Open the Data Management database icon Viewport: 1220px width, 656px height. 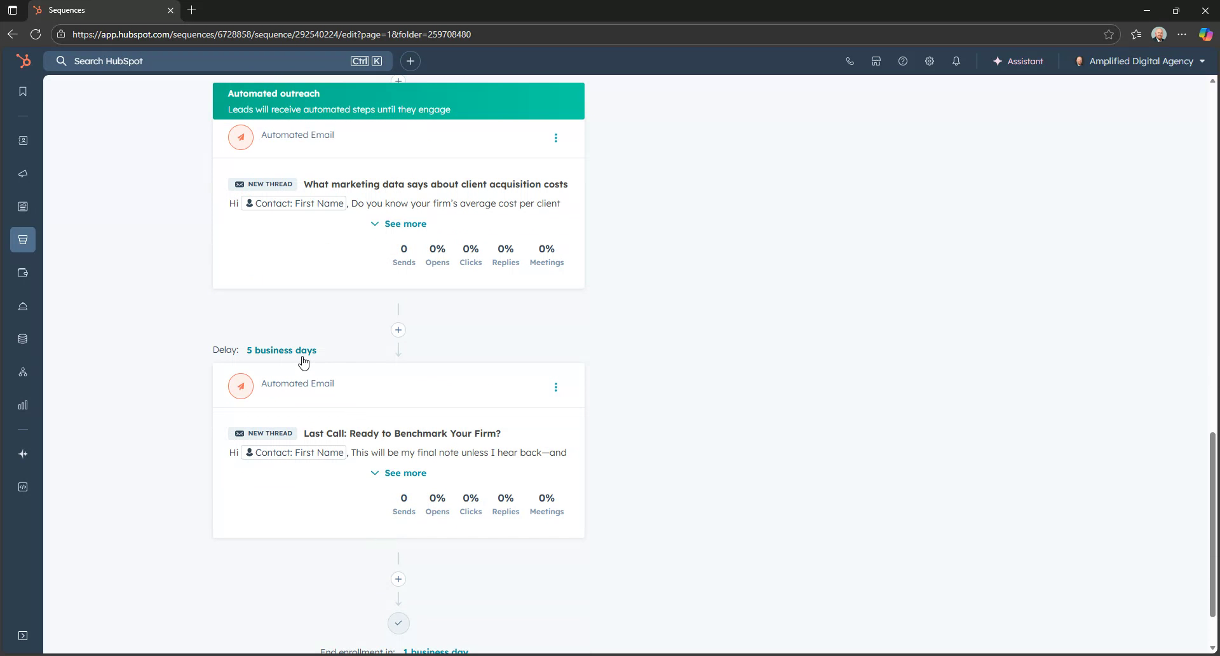pos(23,339)
